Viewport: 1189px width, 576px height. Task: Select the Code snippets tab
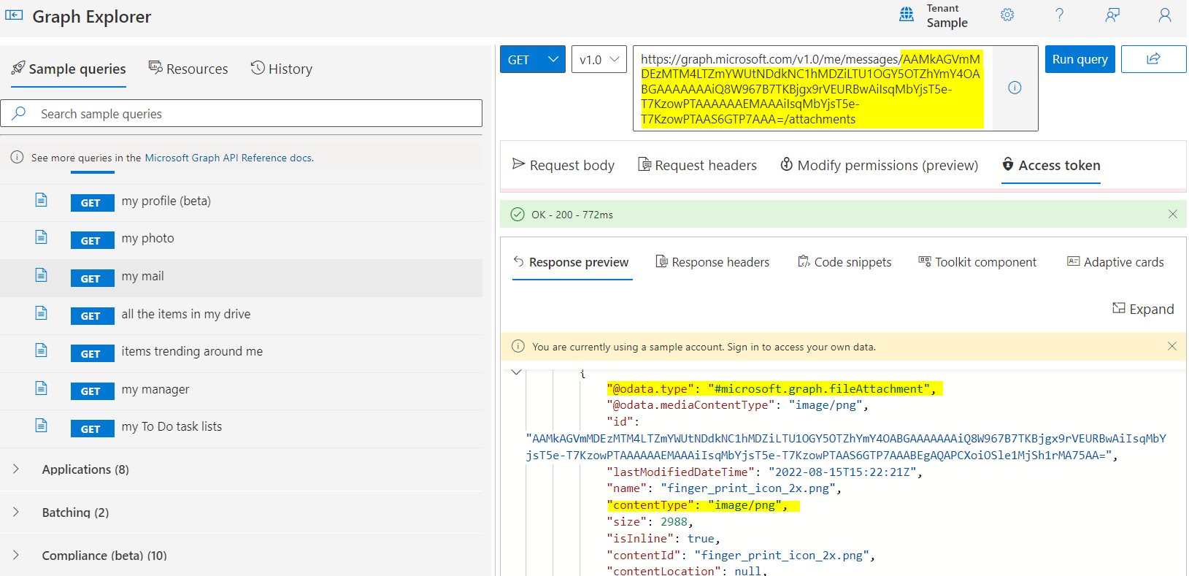(844, 262)
